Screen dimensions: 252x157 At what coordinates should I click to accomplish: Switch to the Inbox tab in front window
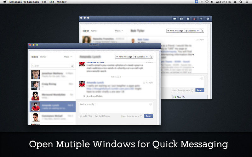pos(35,57)
